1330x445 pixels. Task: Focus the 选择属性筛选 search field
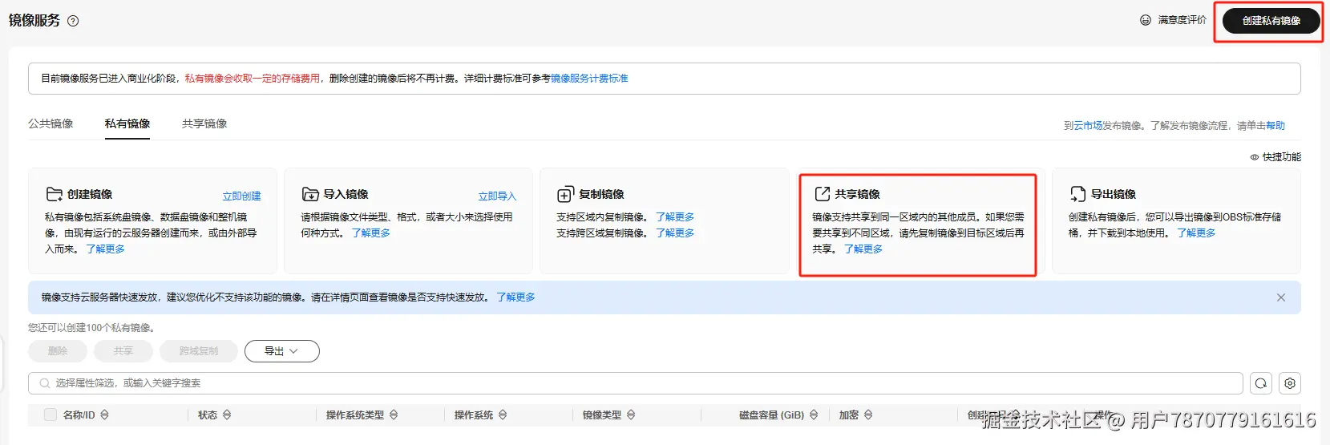pos(636,383)
